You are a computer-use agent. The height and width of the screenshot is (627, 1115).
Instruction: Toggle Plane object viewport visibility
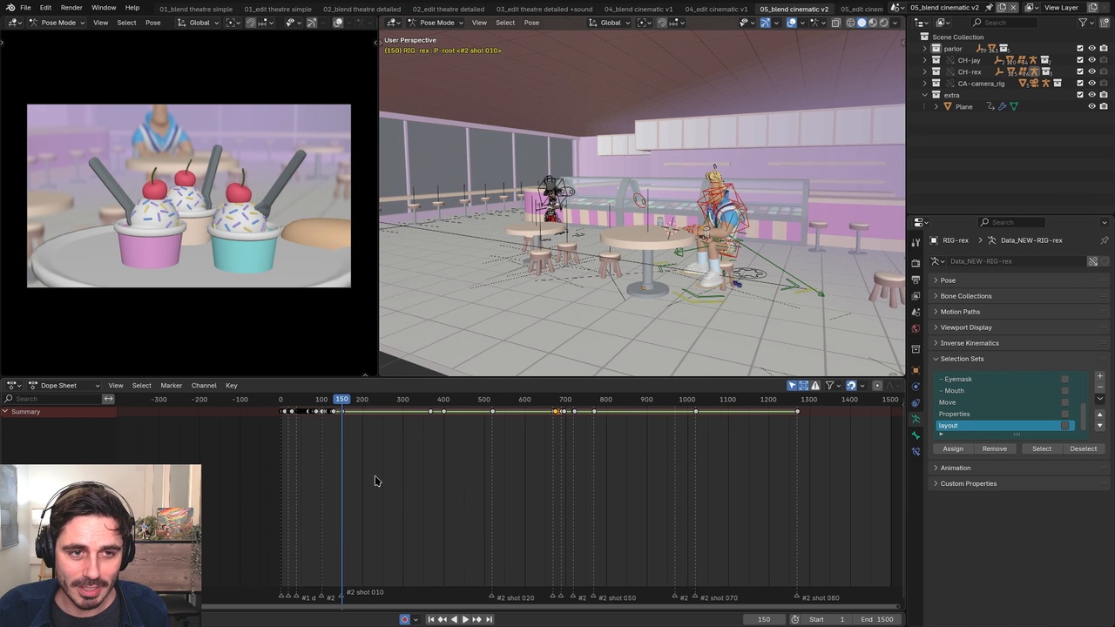coord(1091,106)
